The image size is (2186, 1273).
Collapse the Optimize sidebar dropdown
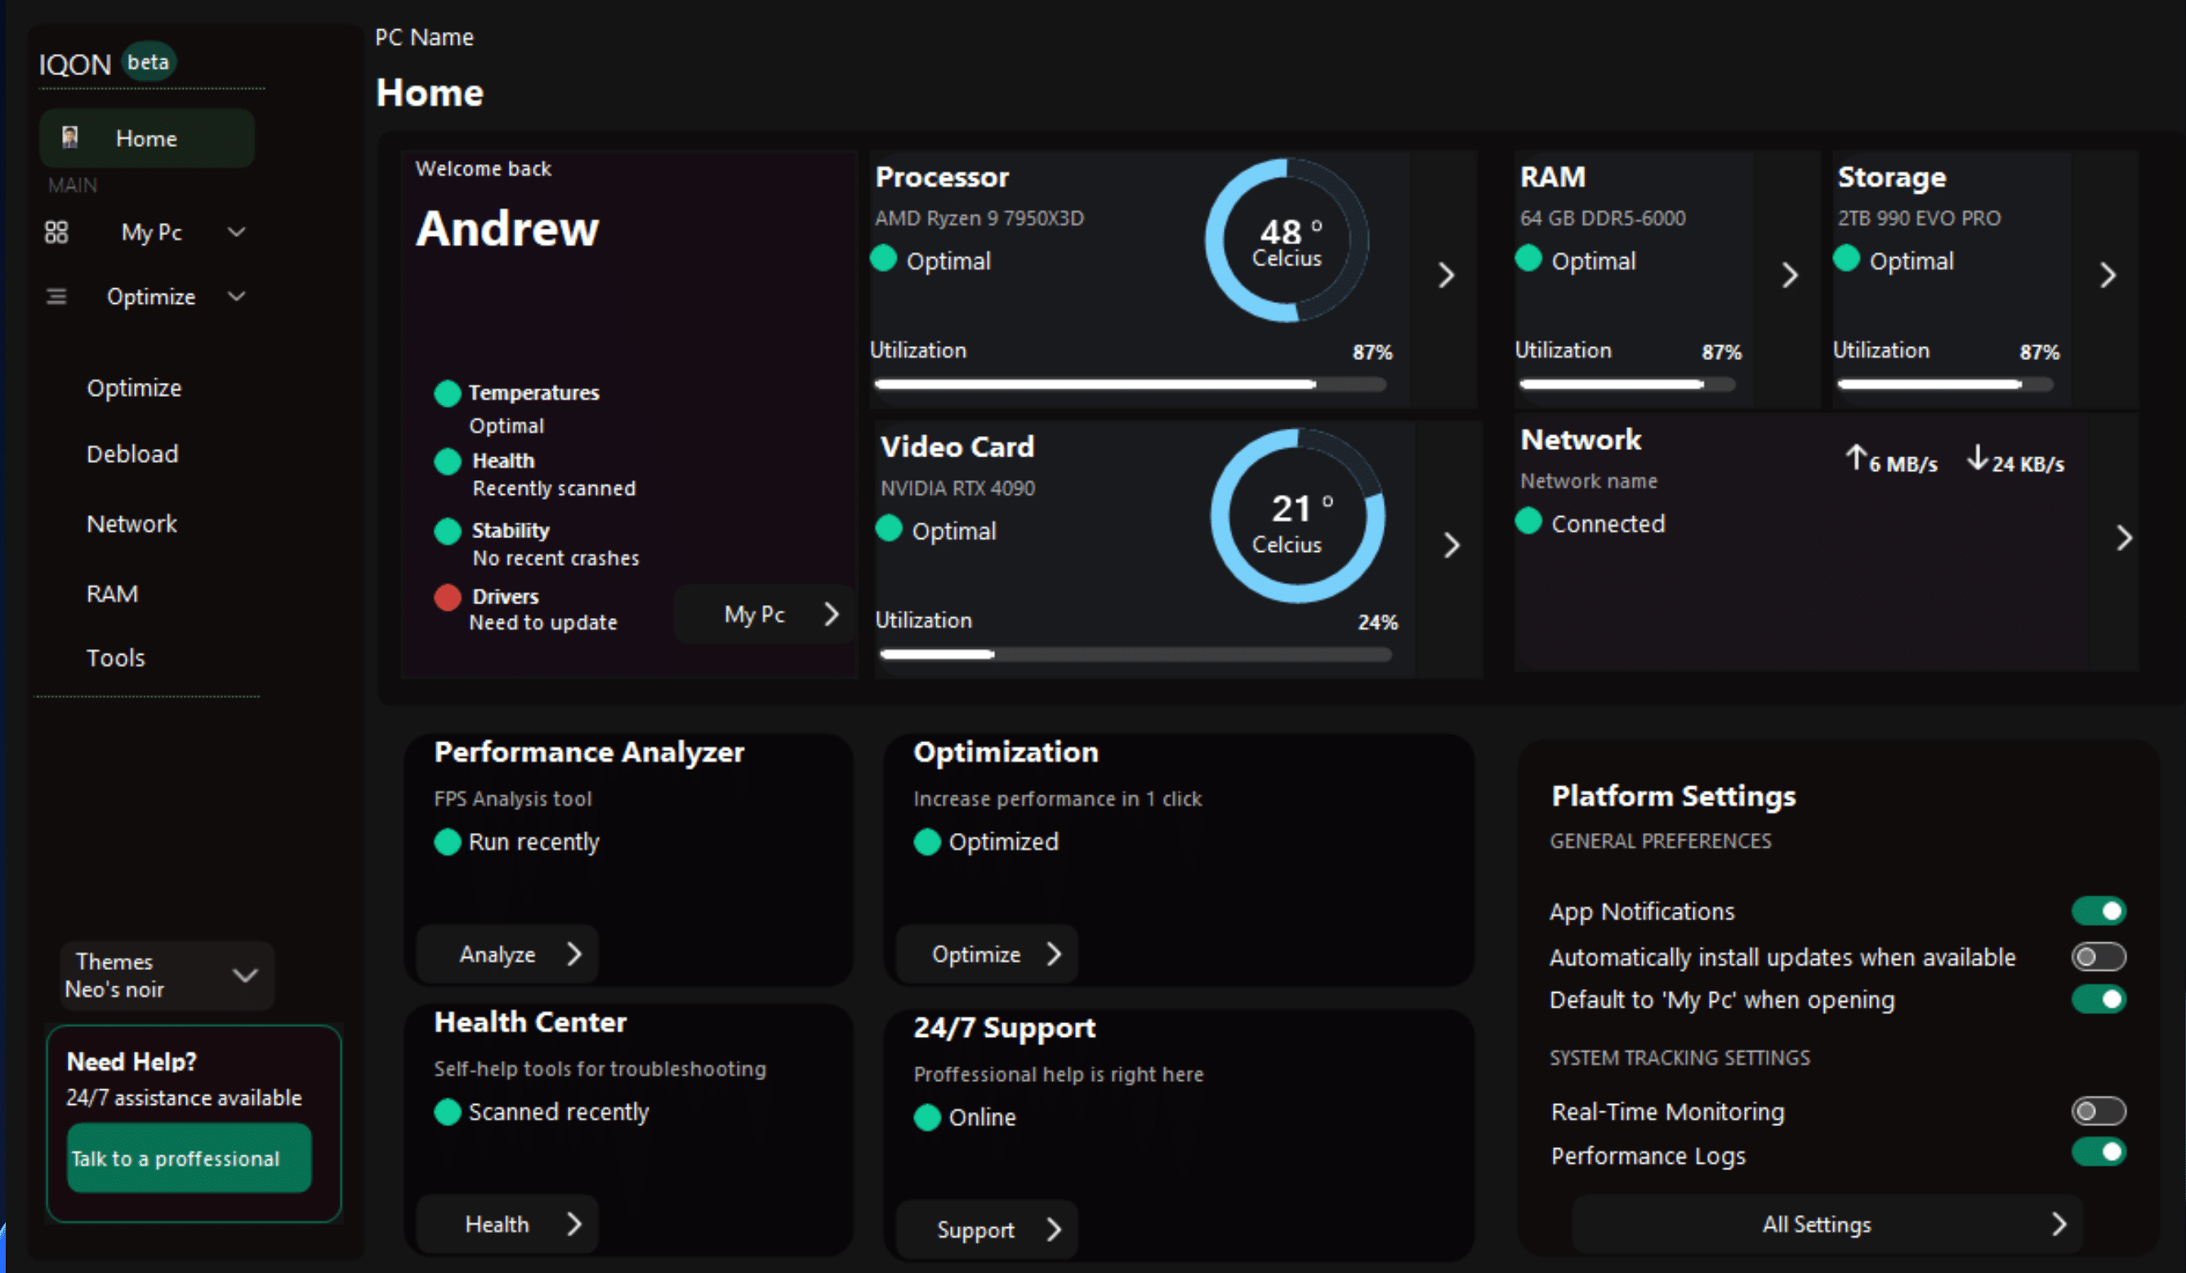pyautogui.click(x=237, y=296)
